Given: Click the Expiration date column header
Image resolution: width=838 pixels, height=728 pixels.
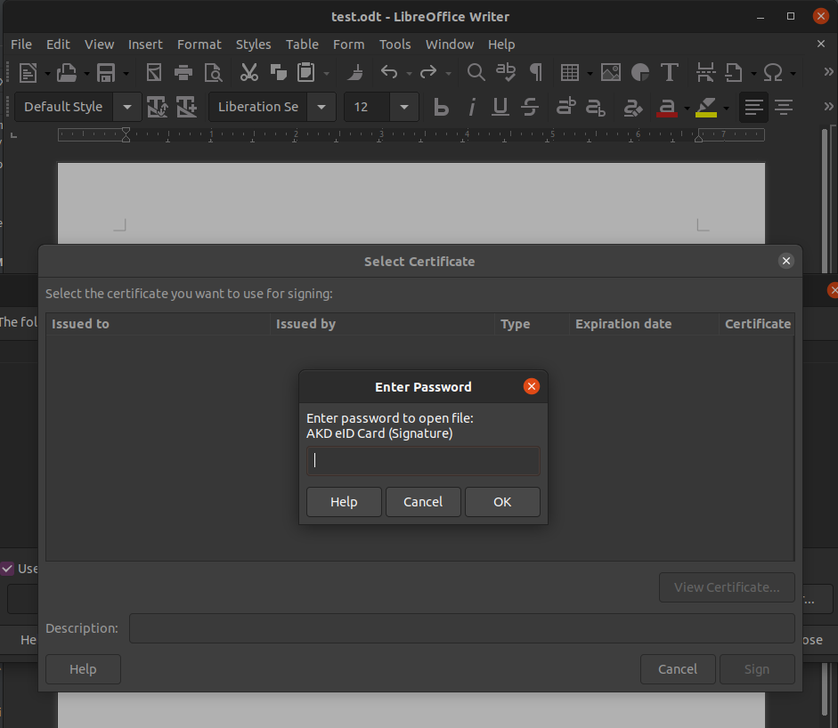Looking at the screenshot, I should click(x=644, y=324).
